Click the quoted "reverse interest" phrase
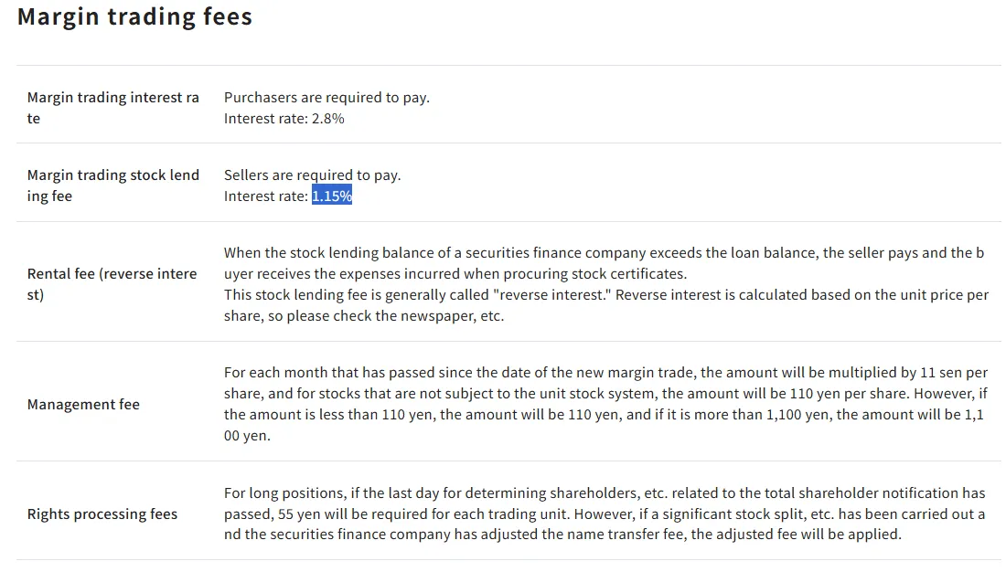This screenshot has width=1006, height=572. tap(551, 295)
